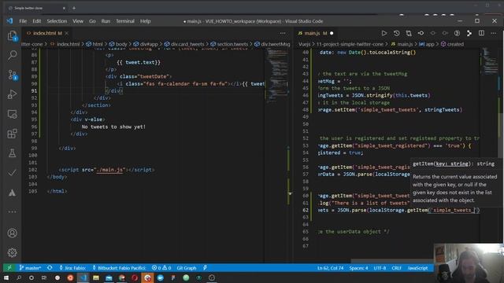Select JavaScript language mode

417,268
